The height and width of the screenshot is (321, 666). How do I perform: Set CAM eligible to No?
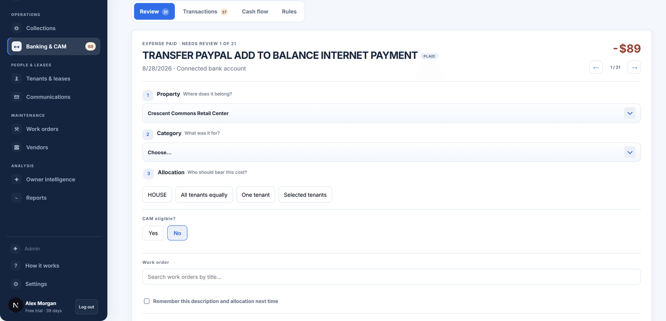click(x=177, y=233)
